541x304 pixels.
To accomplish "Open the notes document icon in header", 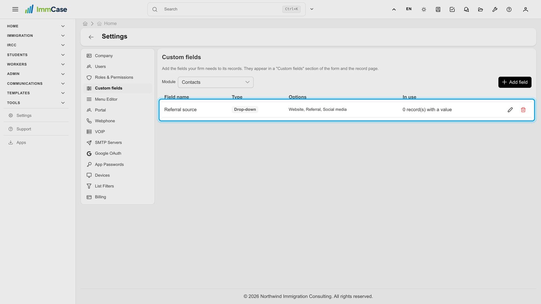I will tap(438, 9).
